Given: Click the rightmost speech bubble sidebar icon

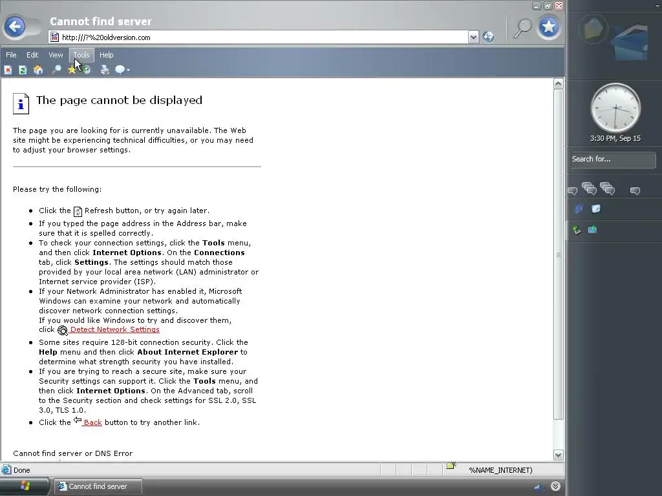Looking at the screenshot, I should click(635, 191).
